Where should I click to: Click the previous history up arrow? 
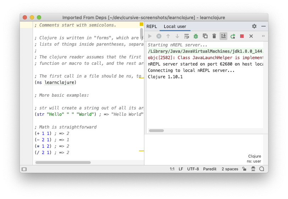168,36
